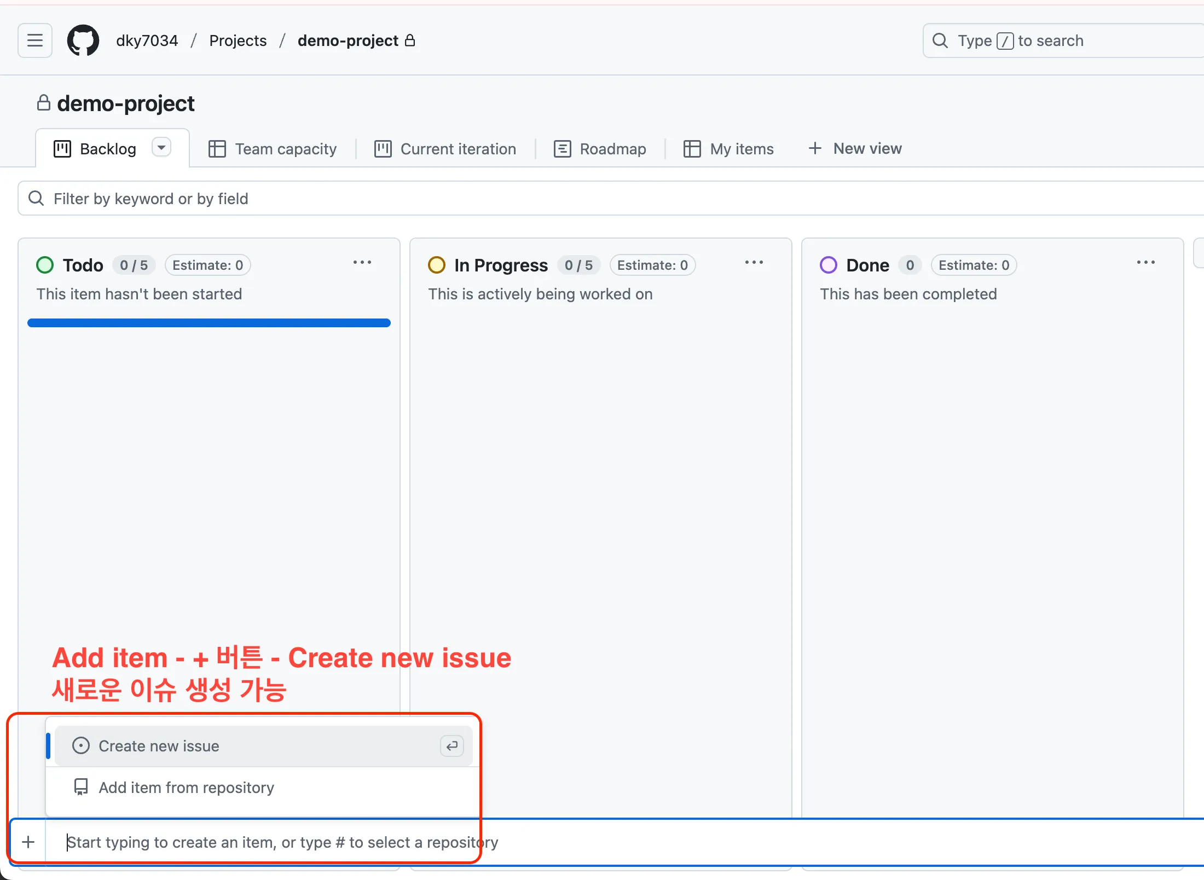Expand the Backlog view options dropdown
This screenshot has height=880, width=1204.
(161, 148)
